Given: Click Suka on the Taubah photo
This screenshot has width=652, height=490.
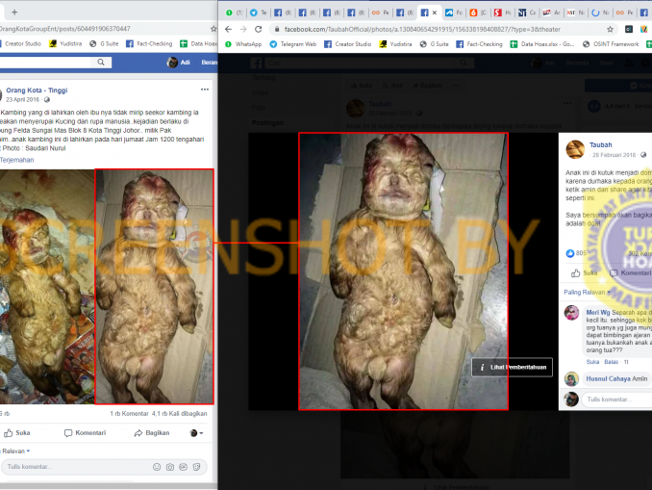Looking at the screenshot, I should click(585, 273).
